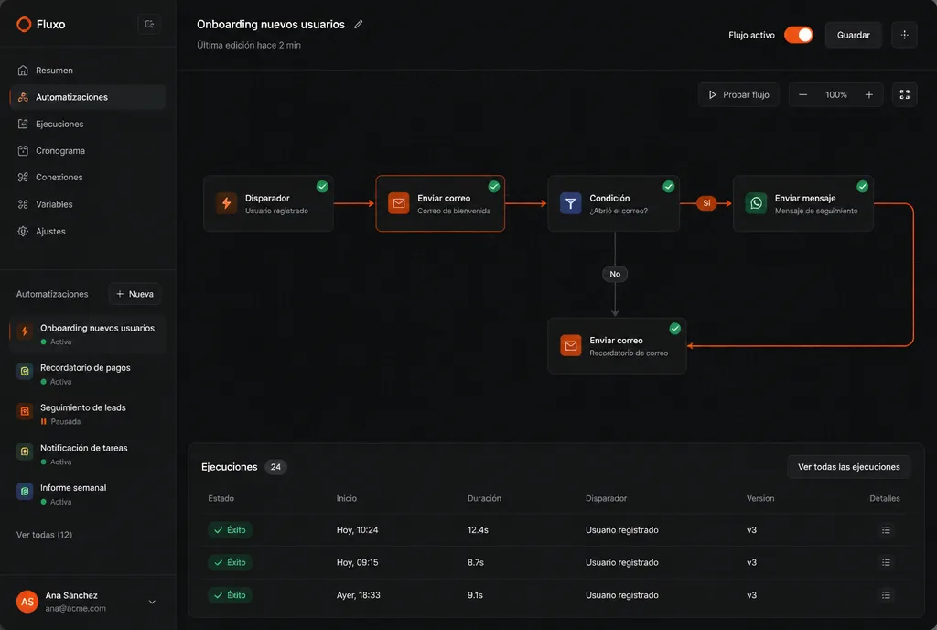Click the green check on Condición node

(669, 187)
